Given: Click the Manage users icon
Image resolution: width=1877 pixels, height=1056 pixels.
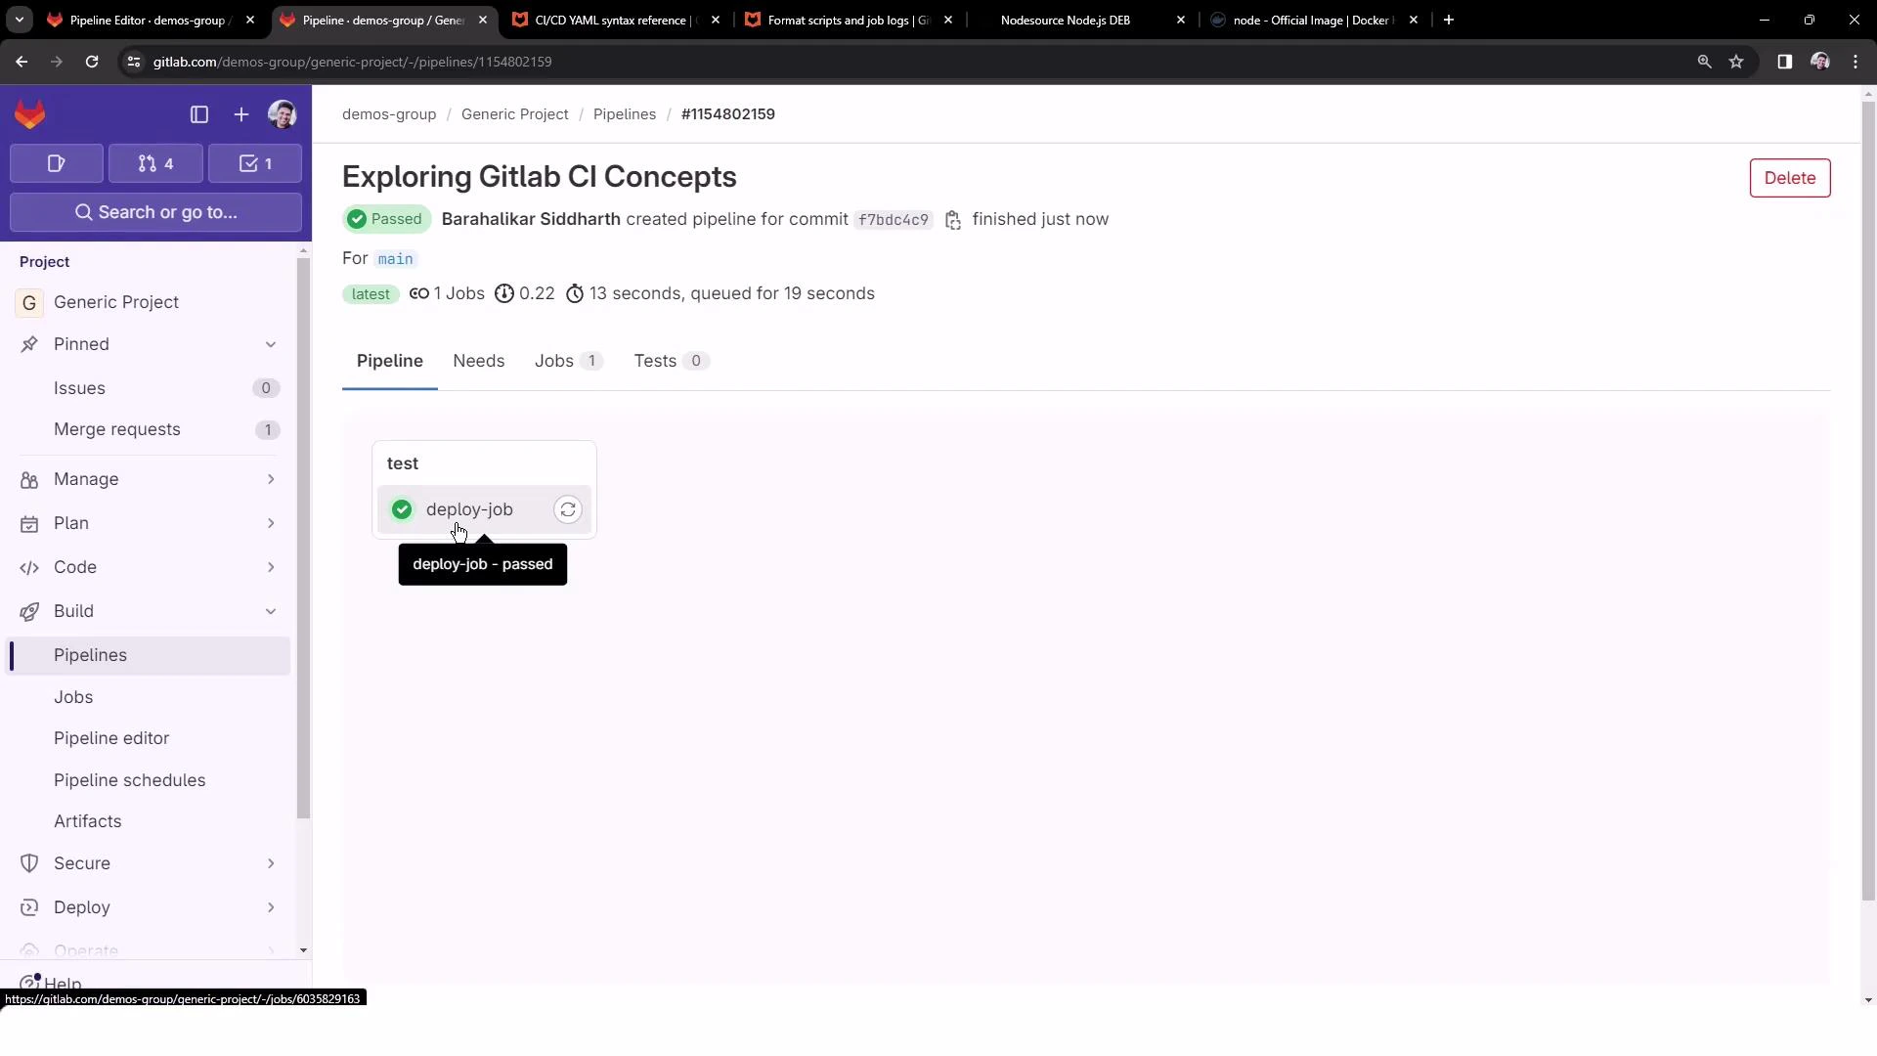Looking at the screenshot, I should pyautogui.click(x=29, y=479).
